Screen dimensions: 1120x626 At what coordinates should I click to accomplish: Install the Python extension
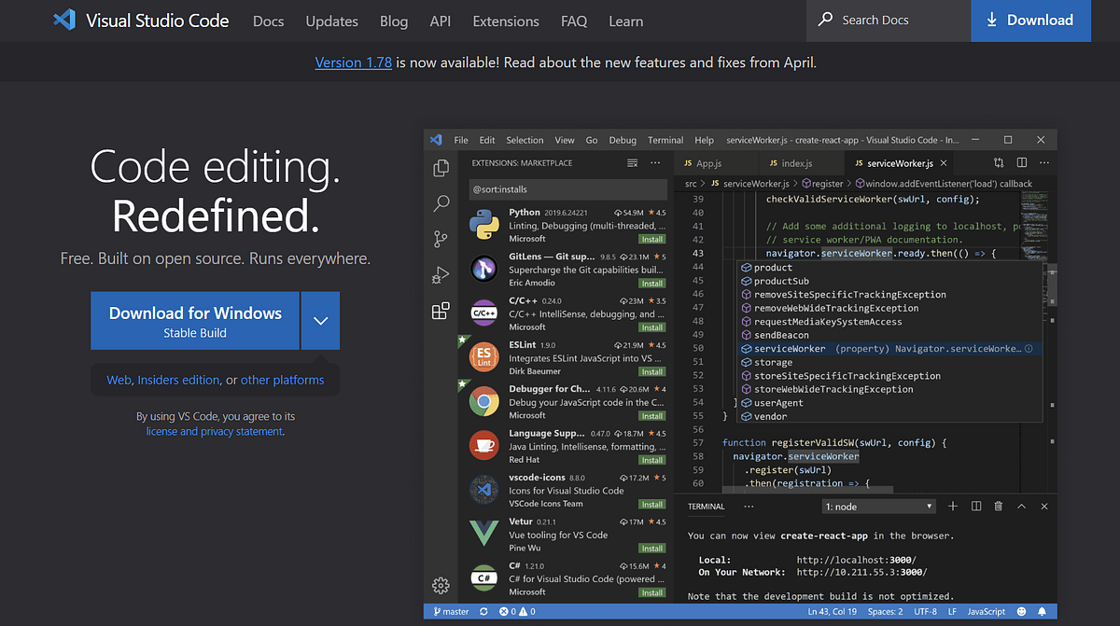tap(651, 239)
